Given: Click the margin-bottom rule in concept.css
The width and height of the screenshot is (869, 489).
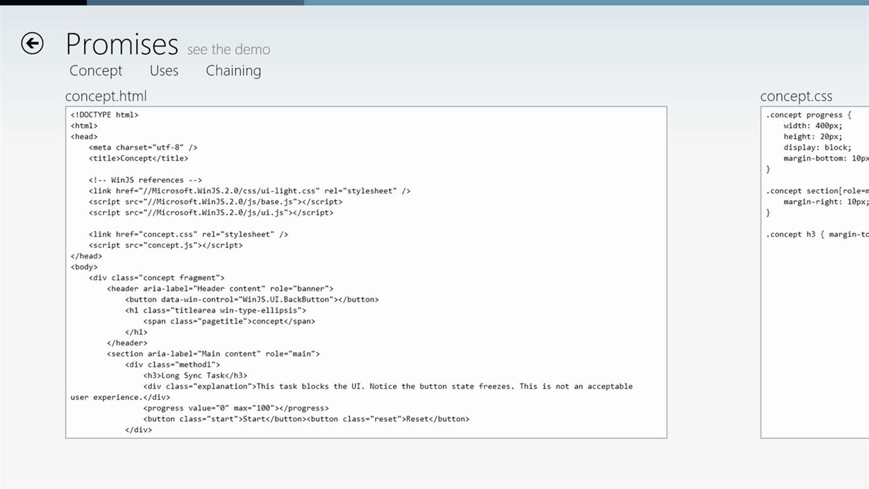Looking at the screenshot, I should (x=826, y=158).
